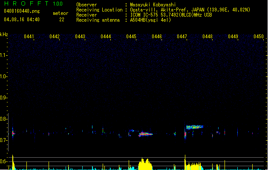Click the meteor label
This screenshot has width=268, height=170.
coord(61,13)
